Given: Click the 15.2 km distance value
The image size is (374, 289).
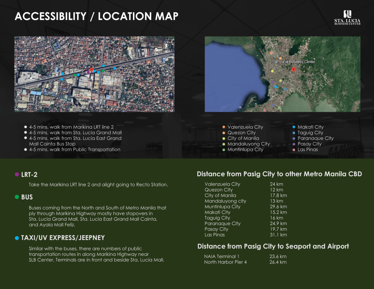Looking at the screenshot, I should coord(278,212).
